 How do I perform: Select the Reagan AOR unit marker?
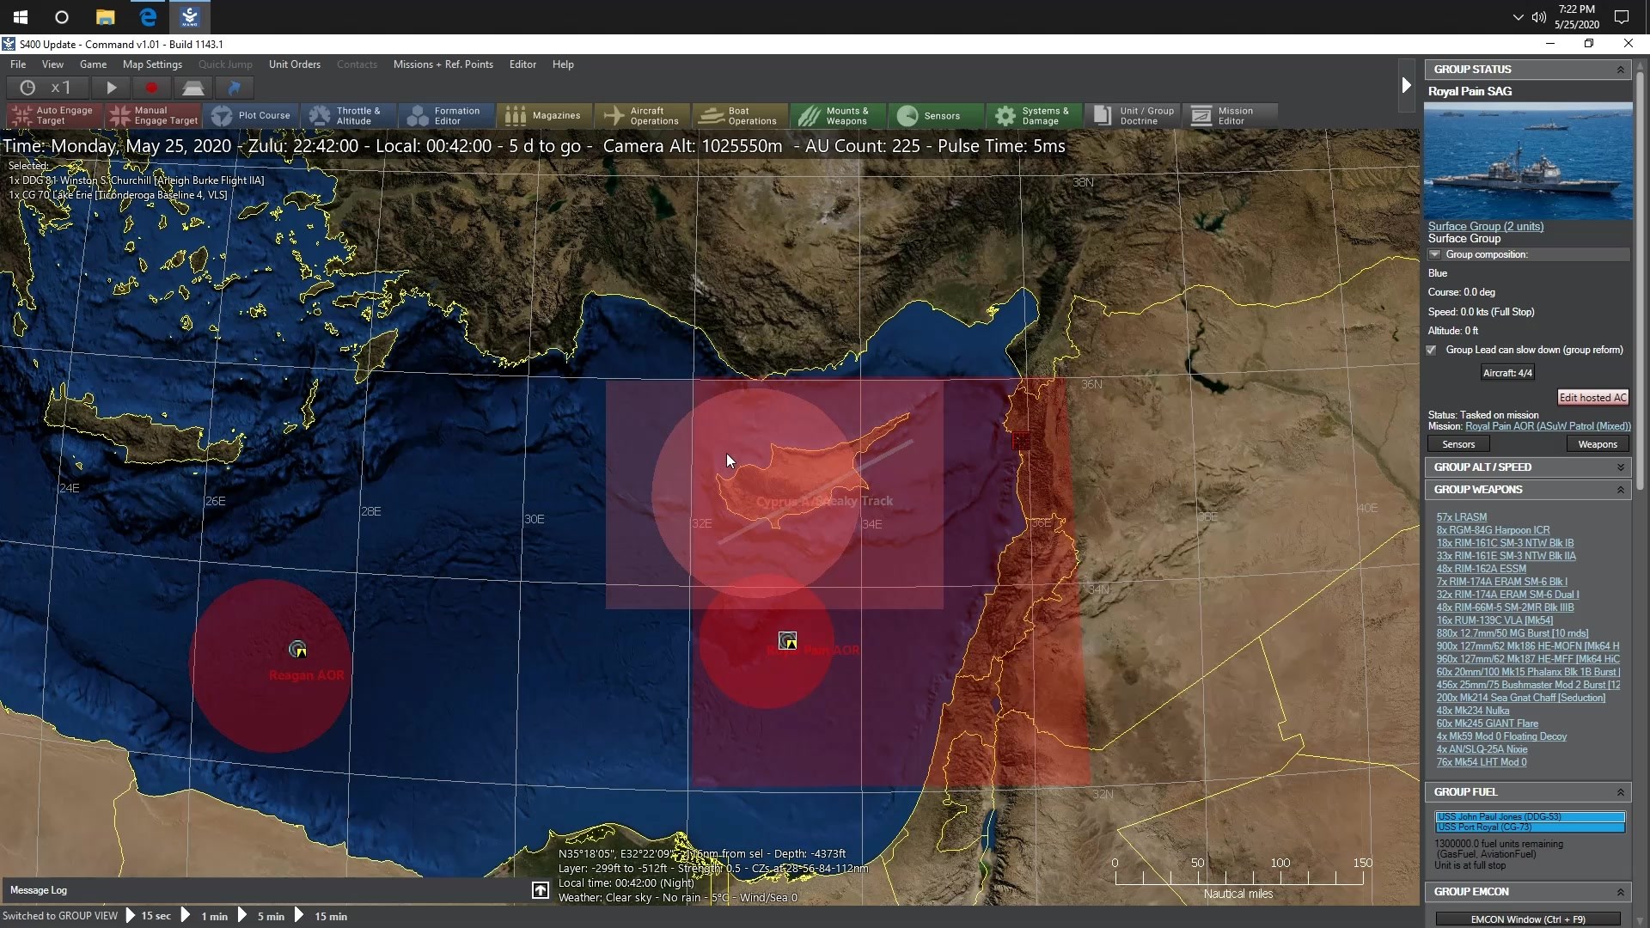coord(297,649)
